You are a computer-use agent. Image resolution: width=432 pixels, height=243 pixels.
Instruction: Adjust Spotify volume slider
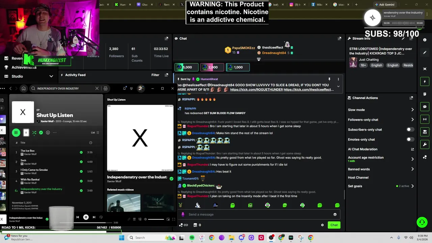coord(156,219)
